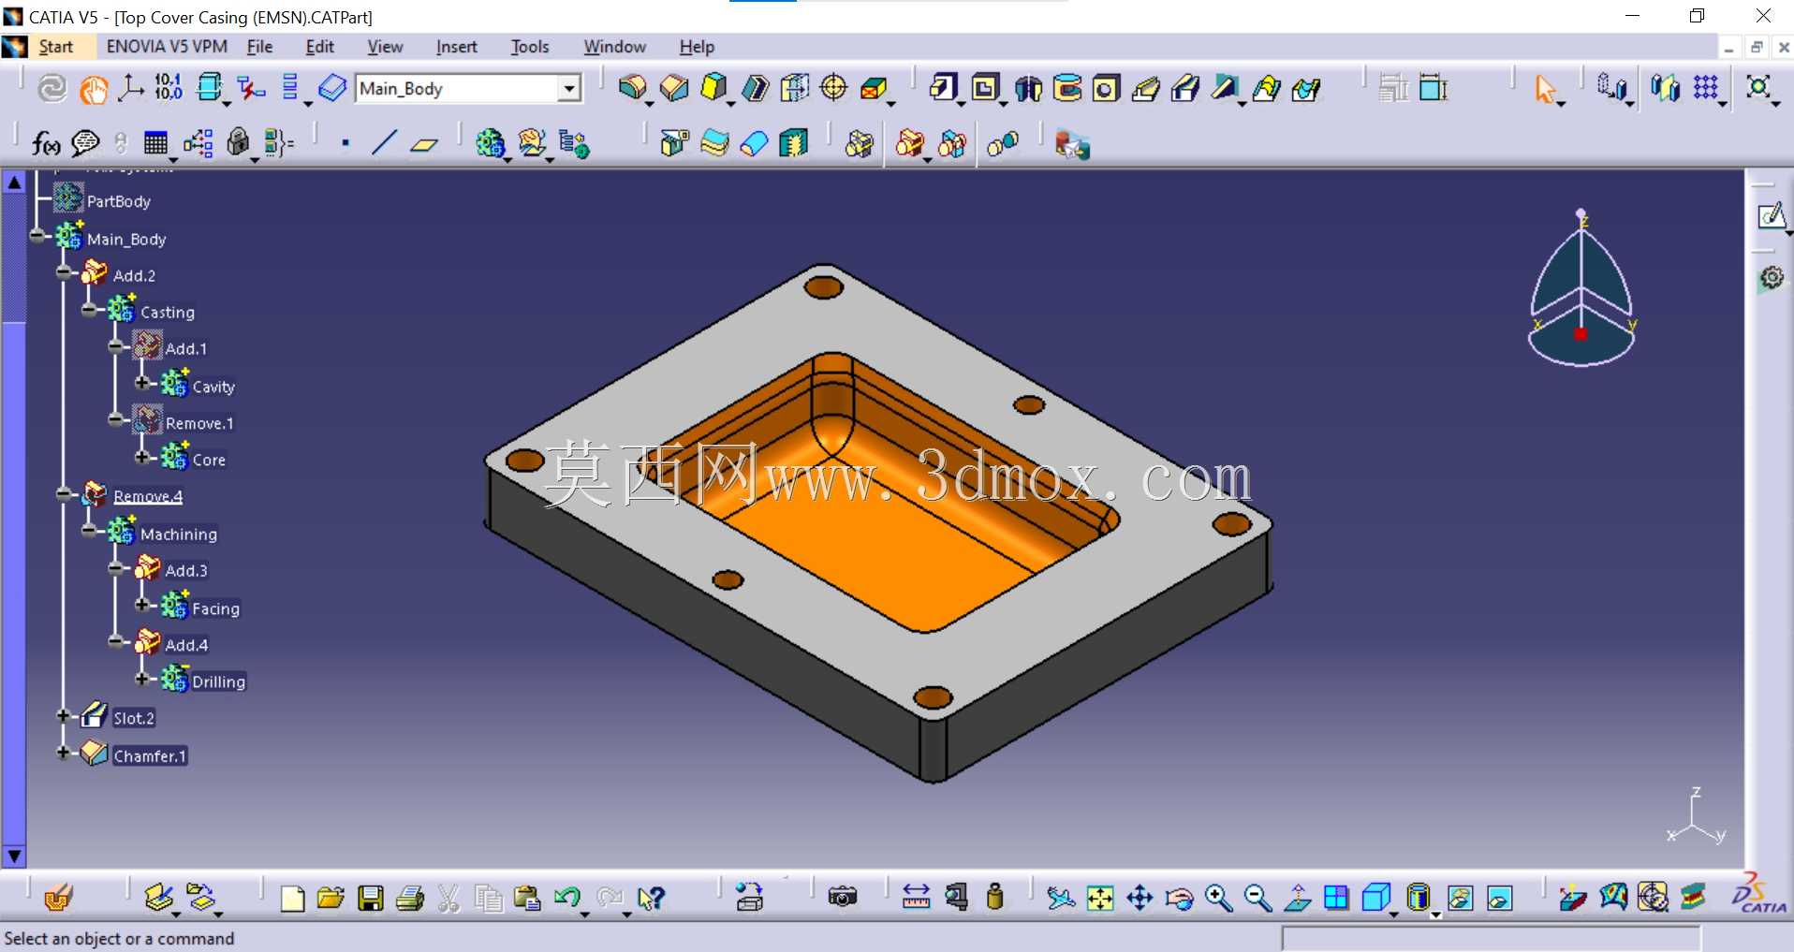Image resolution: width=1794 pixels, height=952 pixels.
Task: Select Add.2 in the tree
Action: coord(134,275)
